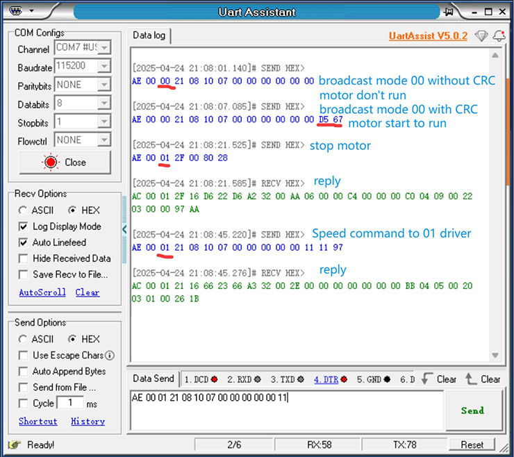Click the RX:58 counter in status bar
514x457 pixels.
(320, 445)
